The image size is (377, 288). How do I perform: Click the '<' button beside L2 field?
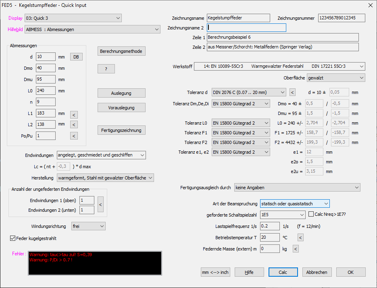pyautogui.click(x=74, y=125)
